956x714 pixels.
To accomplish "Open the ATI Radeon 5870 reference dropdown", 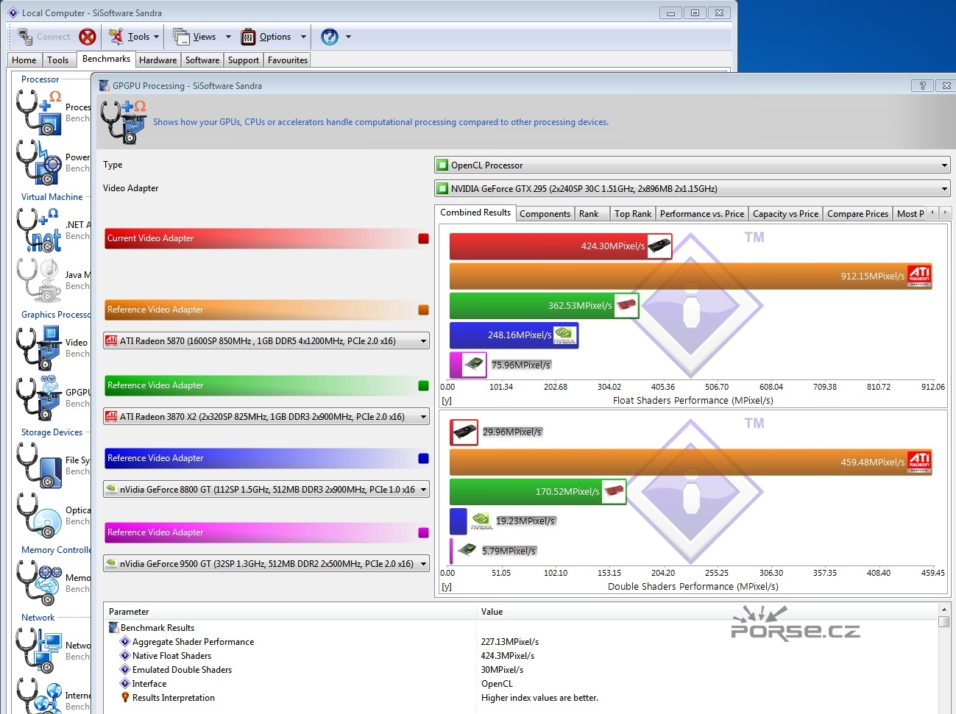I will point(266,341).
